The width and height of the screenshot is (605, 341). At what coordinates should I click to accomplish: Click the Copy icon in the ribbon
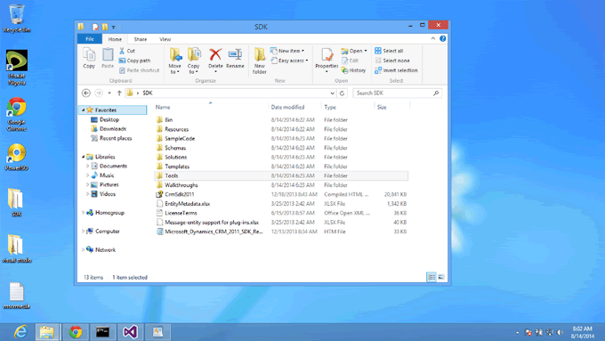tap(89, 59)
